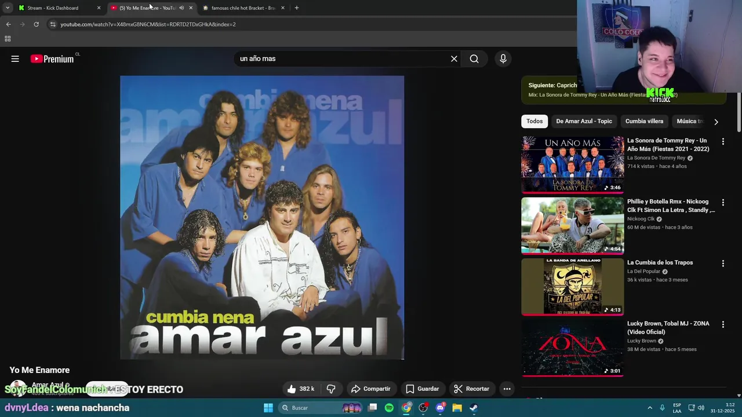Open File Explorer from the taskbar
The height and width of the screenshot is (417, 742).
click(x=457, y=408)
